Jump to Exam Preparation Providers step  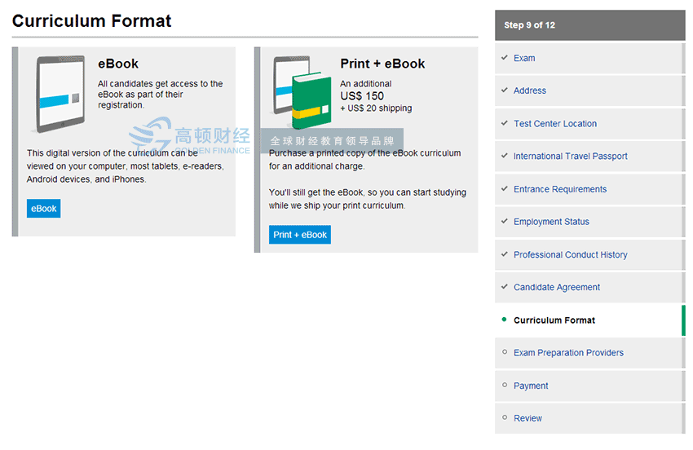(x=568, y=353)
